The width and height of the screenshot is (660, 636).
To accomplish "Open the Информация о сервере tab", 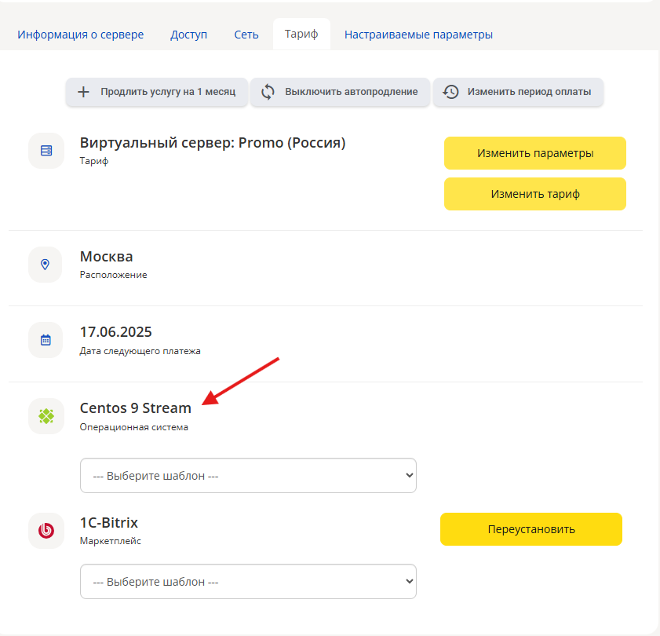I will [80, 35].
